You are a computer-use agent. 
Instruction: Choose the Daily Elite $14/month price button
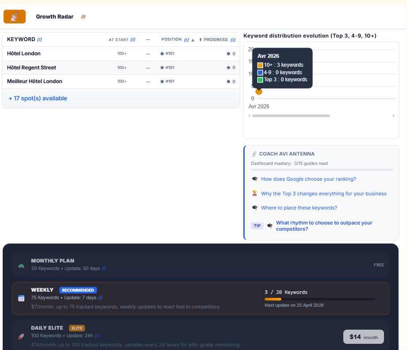point(363,337)
